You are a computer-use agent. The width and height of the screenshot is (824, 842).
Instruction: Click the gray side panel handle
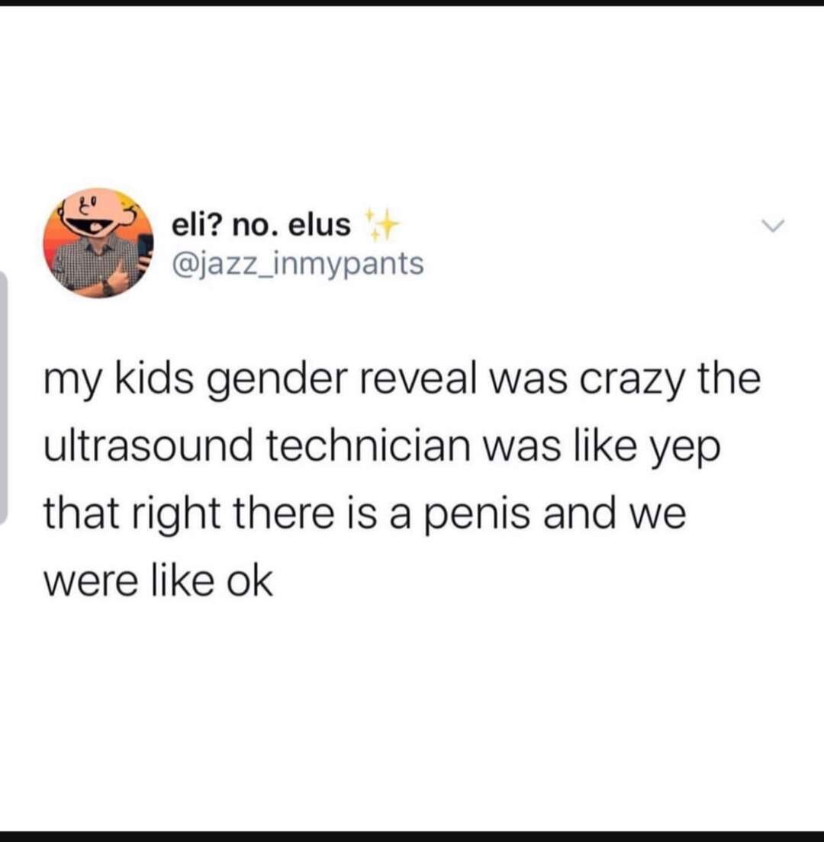(4, 397)
